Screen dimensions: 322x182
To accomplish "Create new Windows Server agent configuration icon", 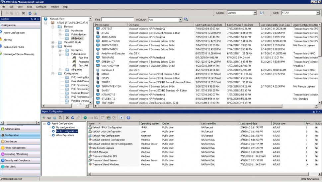I will click(x=49, y=118).
